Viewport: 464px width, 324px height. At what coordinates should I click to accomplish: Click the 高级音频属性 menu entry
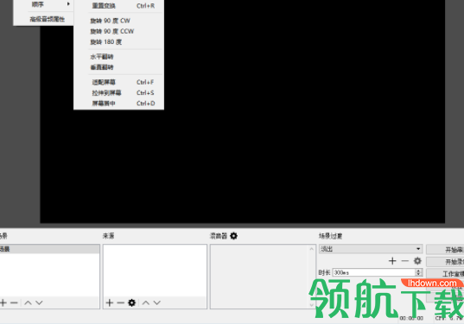click(x=47, y=19)
